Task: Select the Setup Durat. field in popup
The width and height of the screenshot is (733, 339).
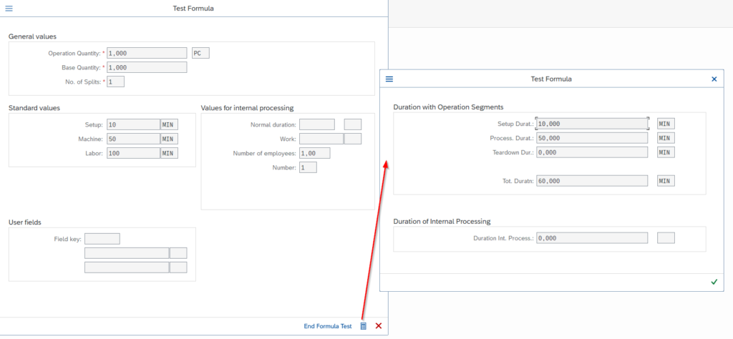Action: click(592, 124)
